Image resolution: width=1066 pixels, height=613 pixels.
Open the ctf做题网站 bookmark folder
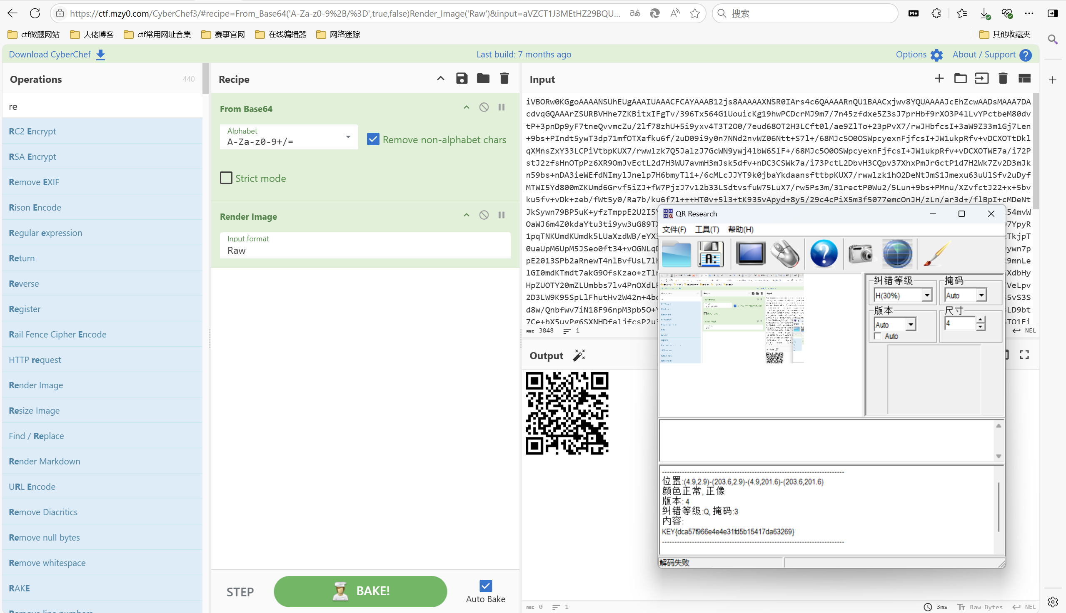tap(34, 35)
